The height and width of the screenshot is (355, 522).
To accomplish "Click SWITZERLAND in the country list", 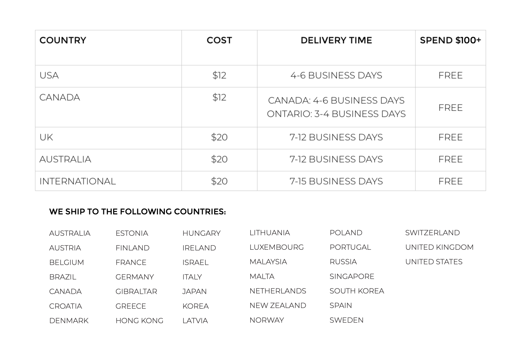I will coord(432,233).
